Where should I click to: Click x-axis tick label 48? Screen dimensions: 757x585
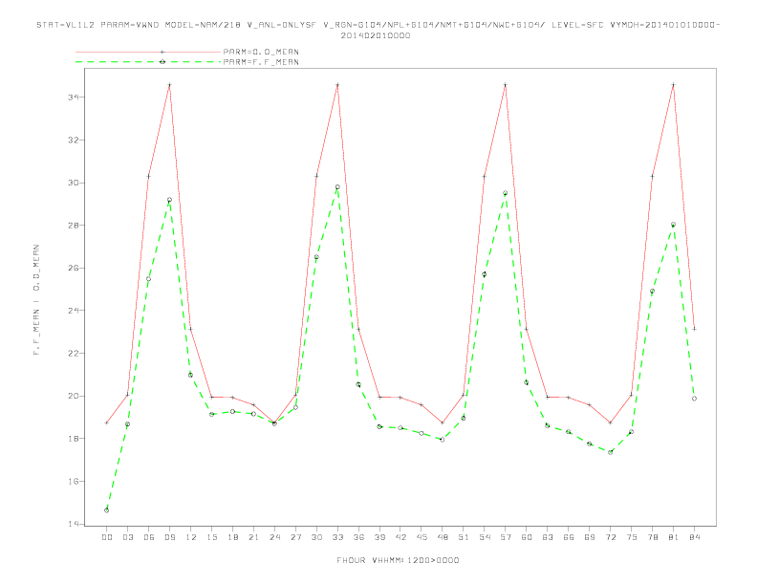(443, 537)
